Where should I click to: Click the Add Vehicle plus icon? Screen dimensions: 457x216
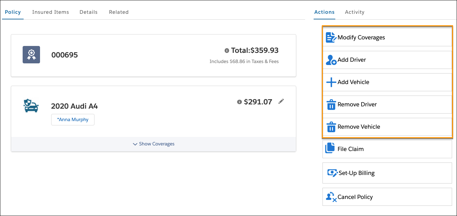pos(331,82)
